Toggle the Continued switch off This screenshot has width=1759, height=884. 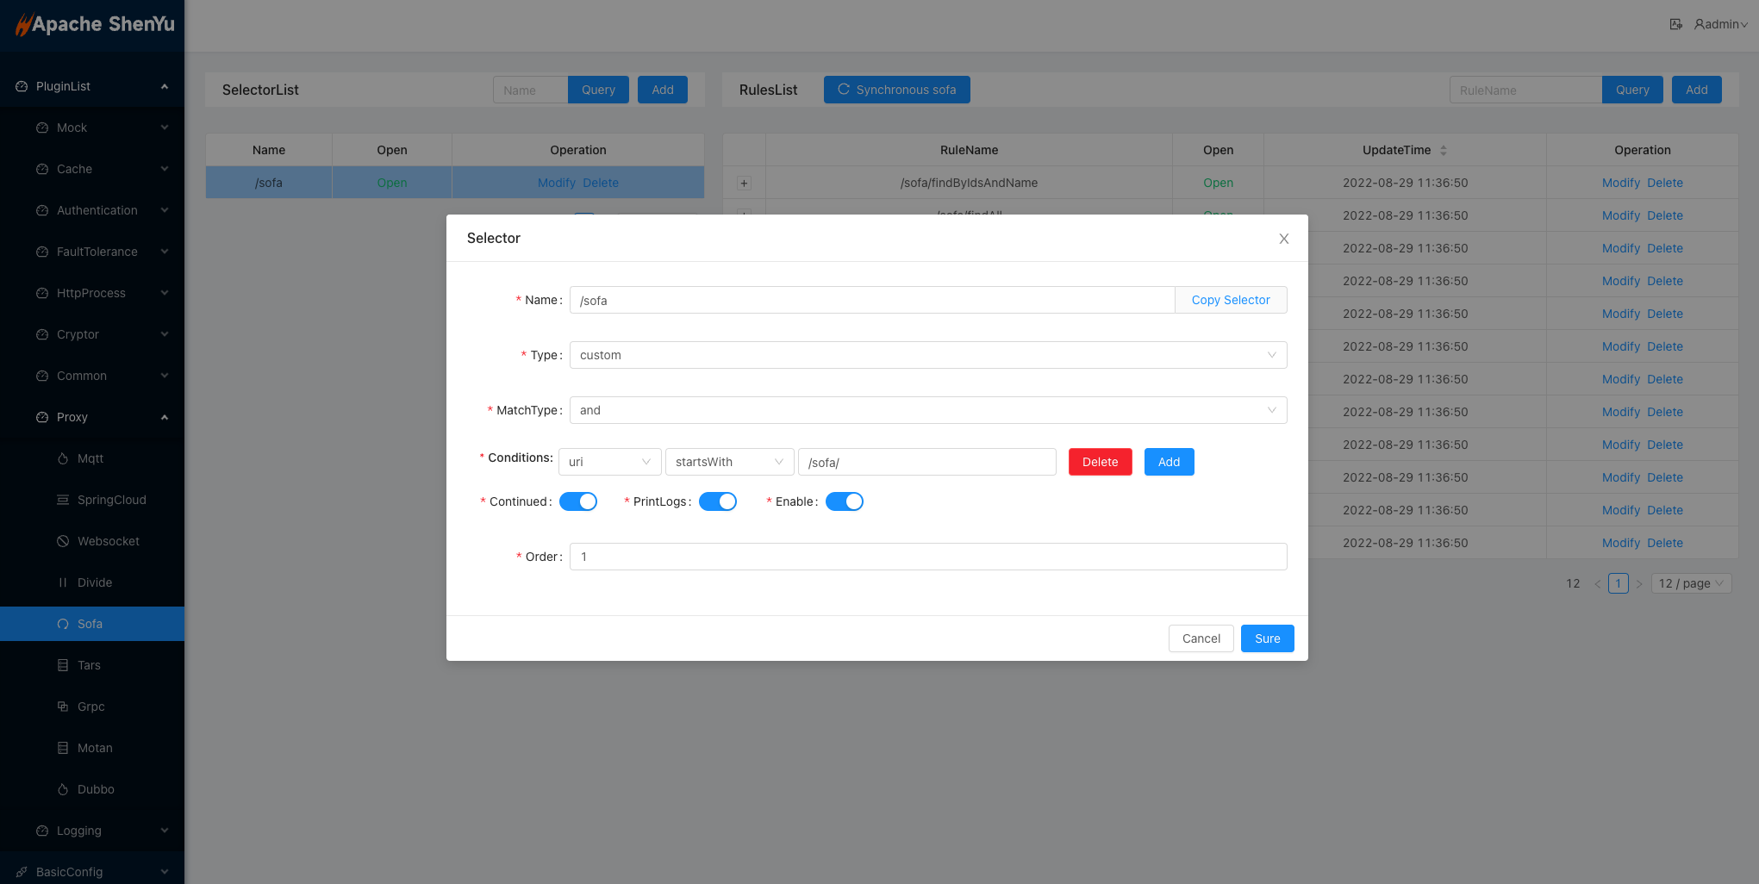578,501
